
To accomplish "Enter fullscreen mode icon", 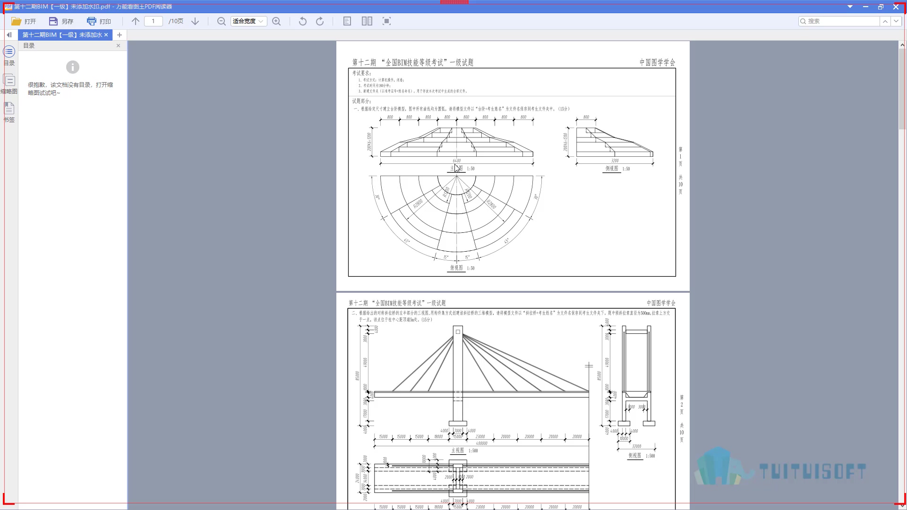I will (386, 21).
